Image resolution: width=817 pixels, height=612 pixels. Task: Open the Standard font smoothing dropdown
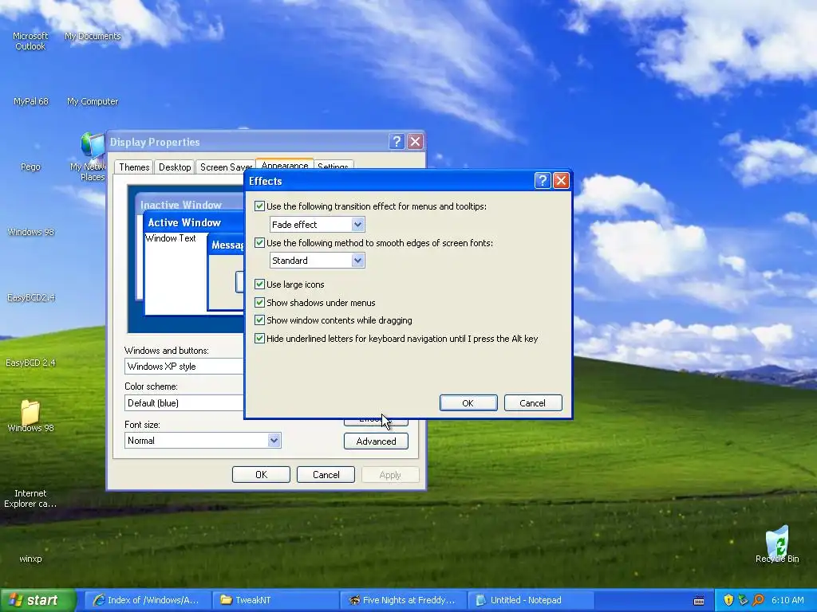[357, 261]
